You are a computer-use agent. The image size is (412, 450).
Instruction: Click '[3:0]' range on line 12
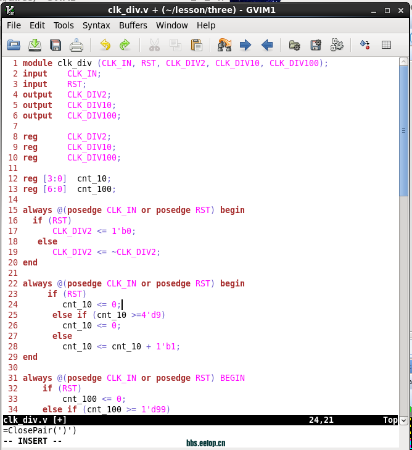[55, 178]
